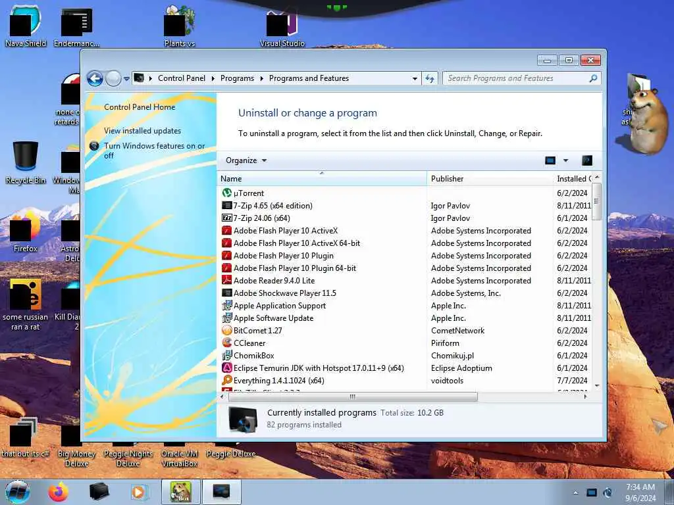
Task: Open the Organize dropdown menu
Action: pyautogui.click(x=246, y=160)
